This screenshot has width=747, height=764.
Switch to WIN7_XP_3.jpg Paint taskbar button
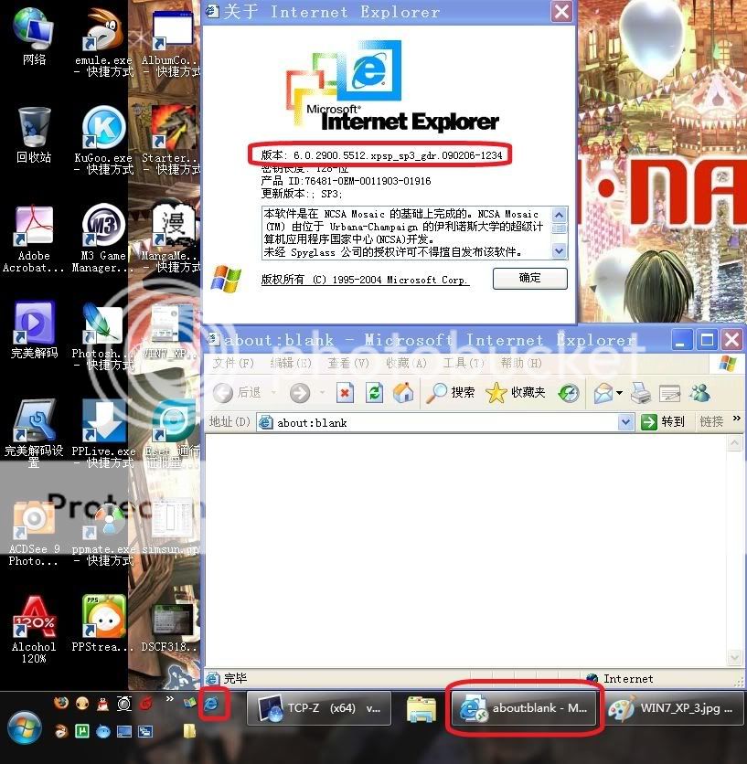(673, 708)
